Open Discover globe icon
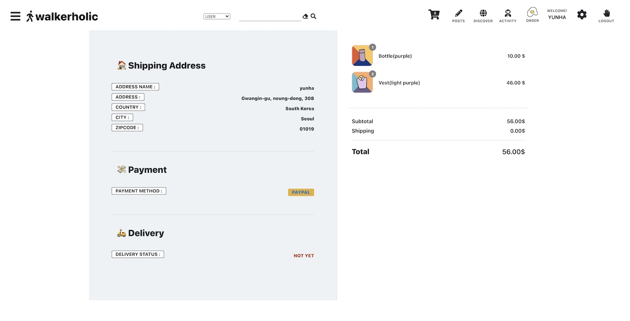 tap(483, 16)
